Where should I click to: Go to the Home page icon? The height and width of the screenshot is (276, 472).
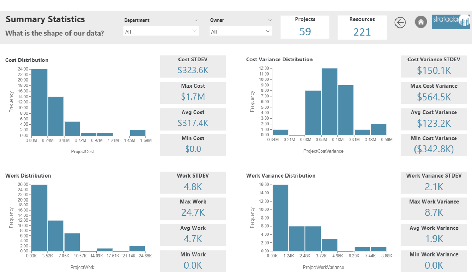point(420,22)
